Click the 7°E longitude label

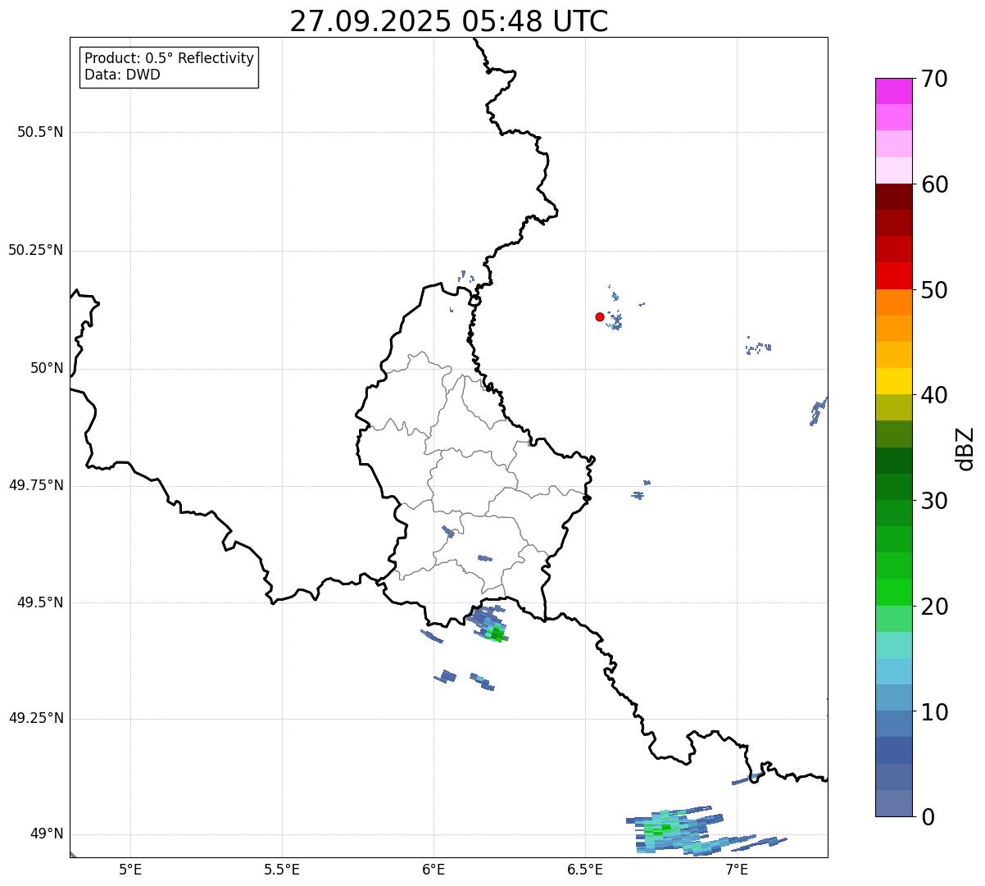737,869
